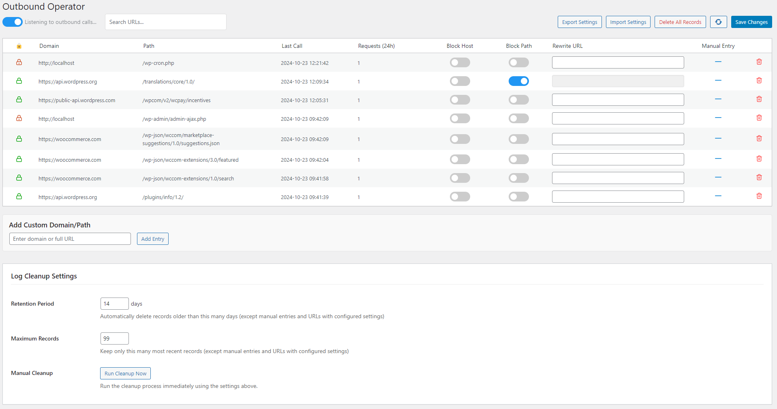Delete the /translations/core/1.0/ record trash icon
The height and width of the screenshot is (409, 777).
pyautogui.click(x=759, y=80)
